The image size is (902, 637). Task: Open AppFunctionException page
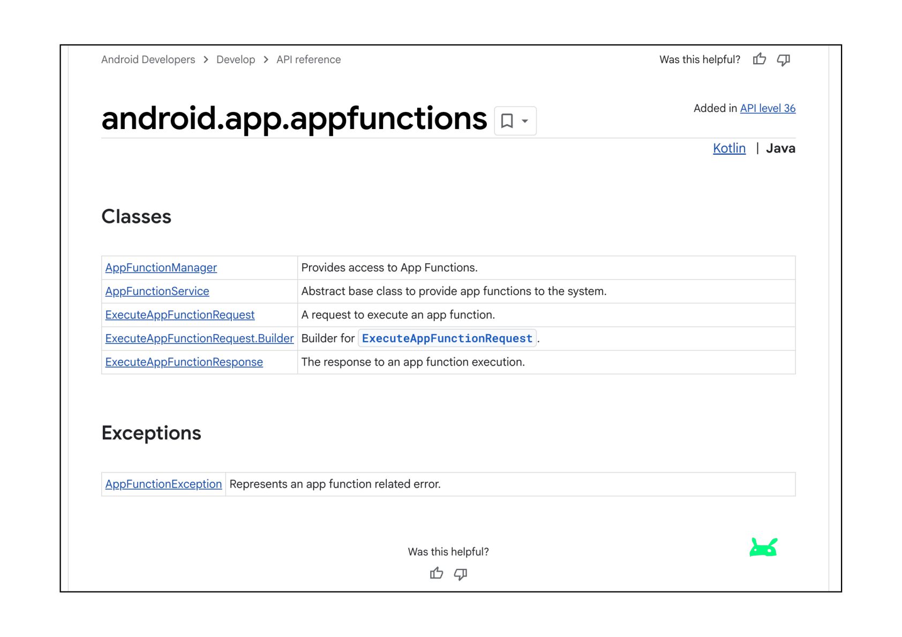(x=163, y=484)
